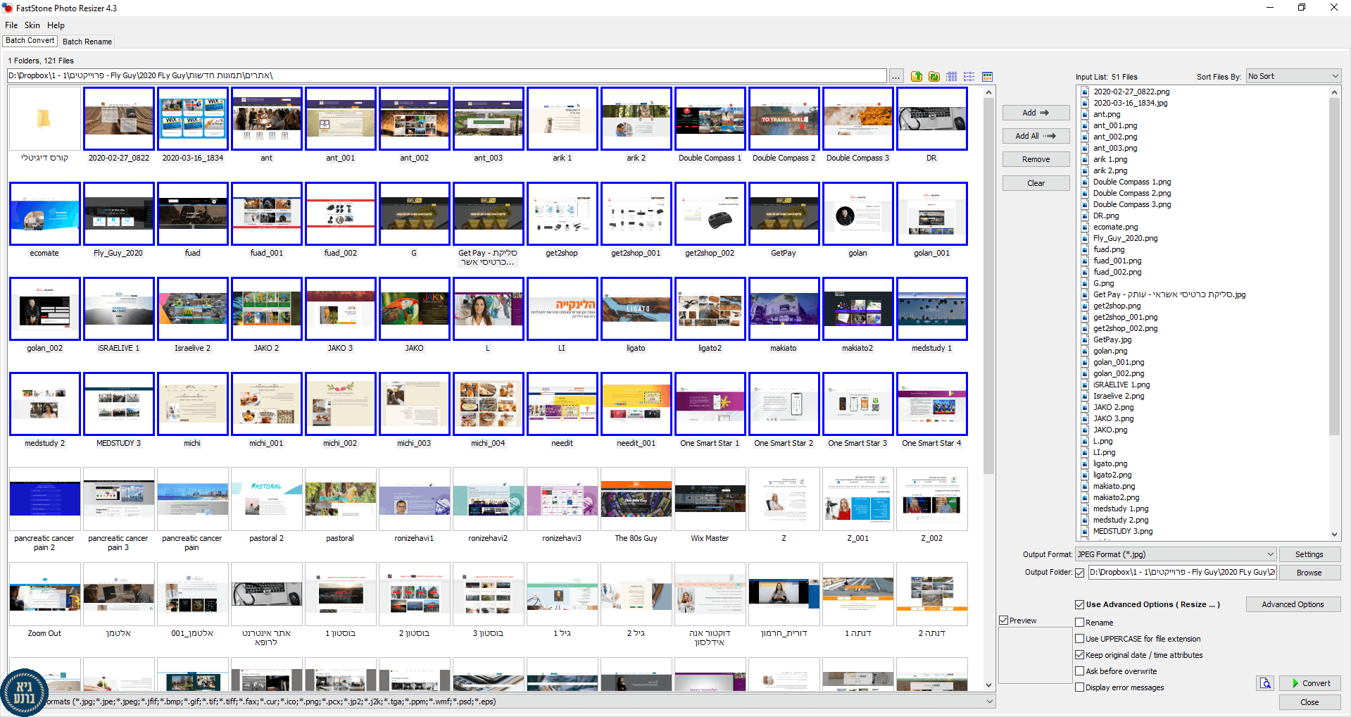The height and width of the screenshot is (717, 1351).
Task: Click file icon beside ant.png in Input List
Action: (x=1085, y=114)
